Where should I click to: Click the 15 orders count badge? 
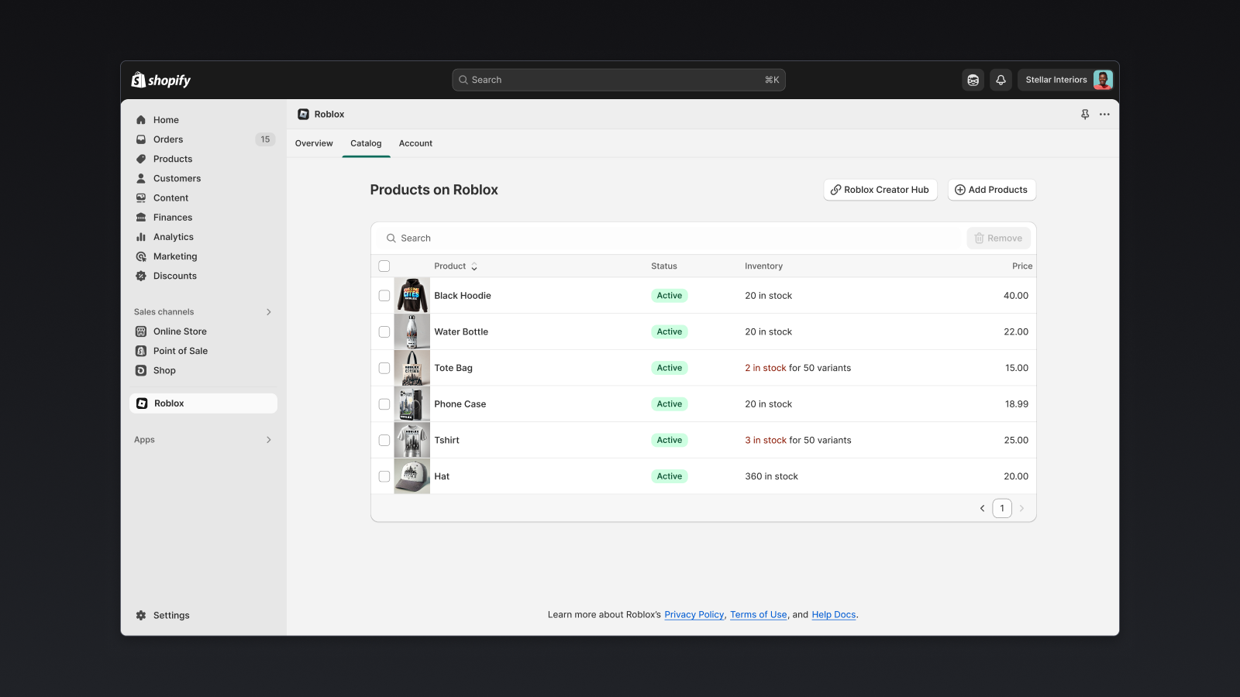265,139
